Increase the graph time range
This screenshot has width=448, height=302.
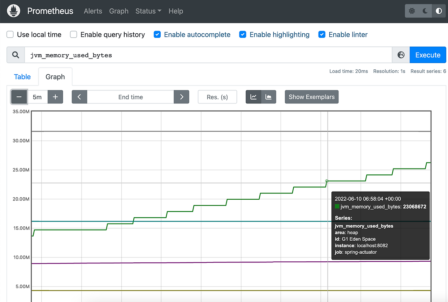coord(55,97)
